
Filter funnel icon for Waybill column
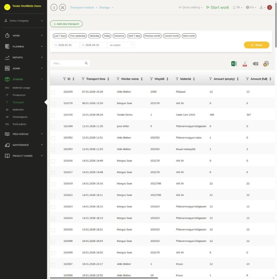[x=151, y=79]
